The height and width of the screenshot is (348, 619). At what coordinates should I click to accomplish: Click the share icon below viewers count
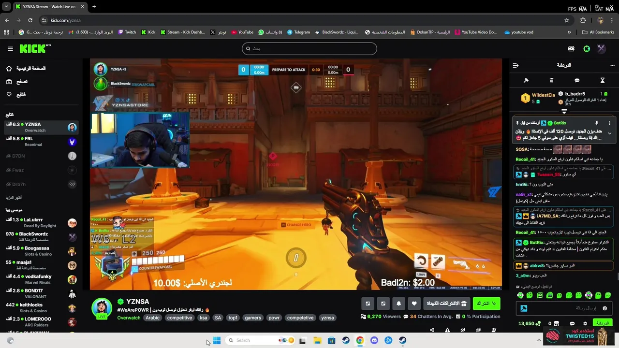pos(432,330)
